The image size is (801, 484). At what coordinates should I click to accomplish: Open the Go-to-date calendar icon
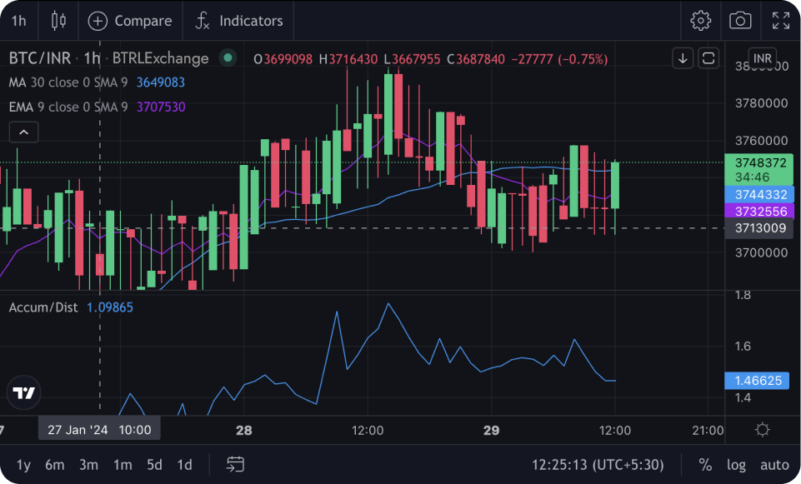tap(234, 464)
